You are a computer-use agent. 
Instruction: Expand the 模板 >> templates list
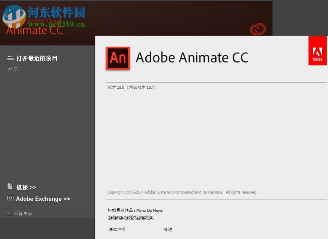(x=26, y=187)
